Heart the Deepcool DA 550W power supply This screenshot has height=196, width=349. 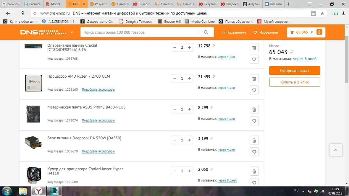click(x=254, y=152)
